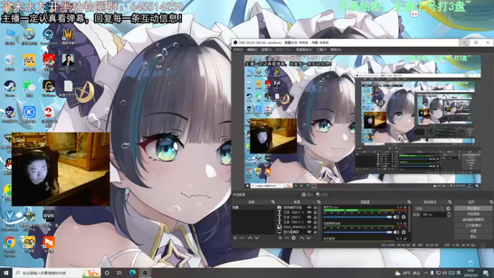Select the WeChat desktop shortcut
This screenshot has height=278, width=494.
29,88
